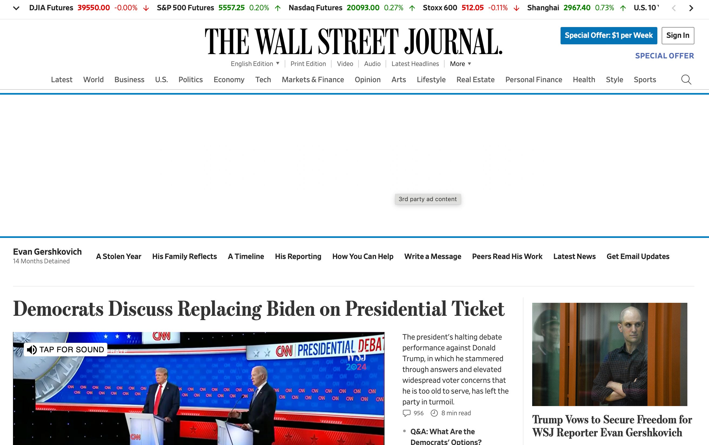Open the Write a Message link
709x445 pixels.
coord(432,256)
